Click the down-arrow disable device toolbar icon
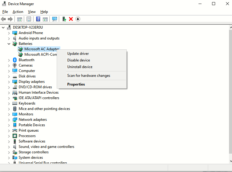232x172 pixels. tap(78, 19)
